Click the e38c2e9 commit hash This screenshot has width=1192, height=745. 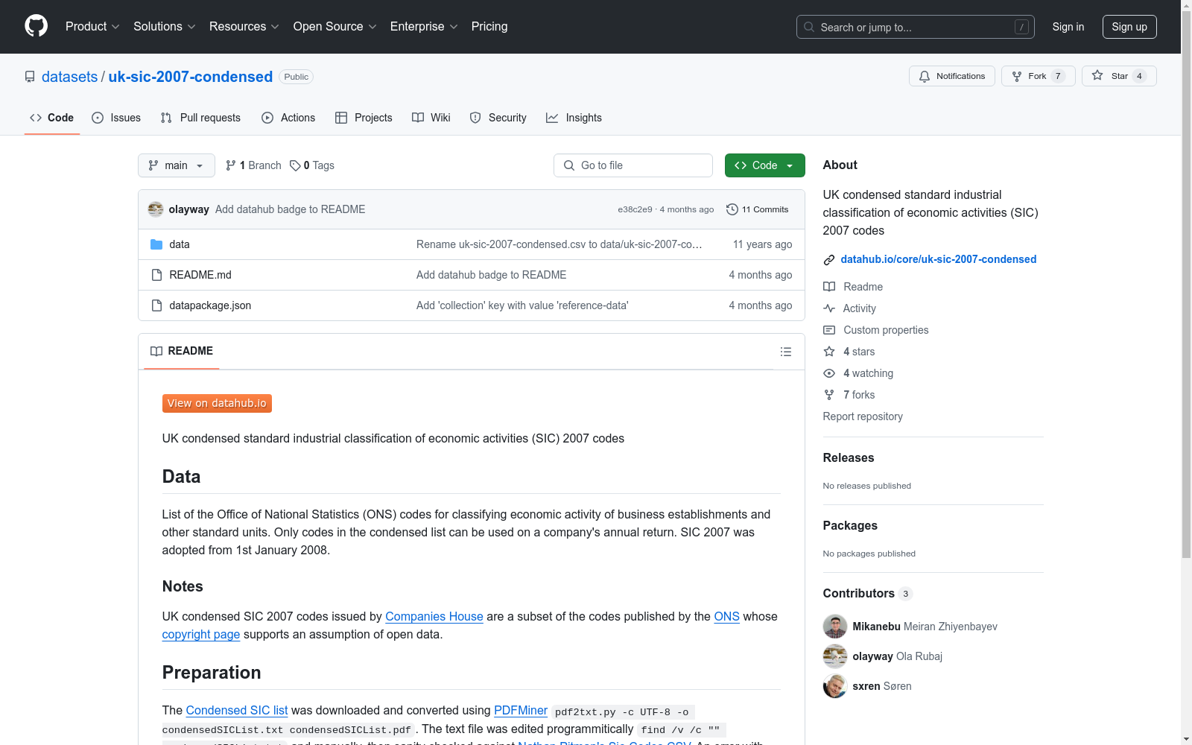(x=635, y=209)
